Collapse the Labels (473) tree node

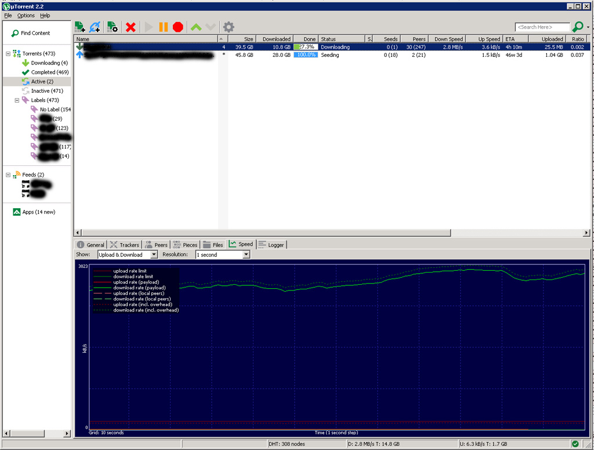(17, 100)
